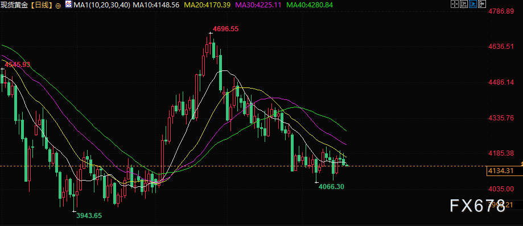Open the MA indicator chart icon

tap(68, 5)
